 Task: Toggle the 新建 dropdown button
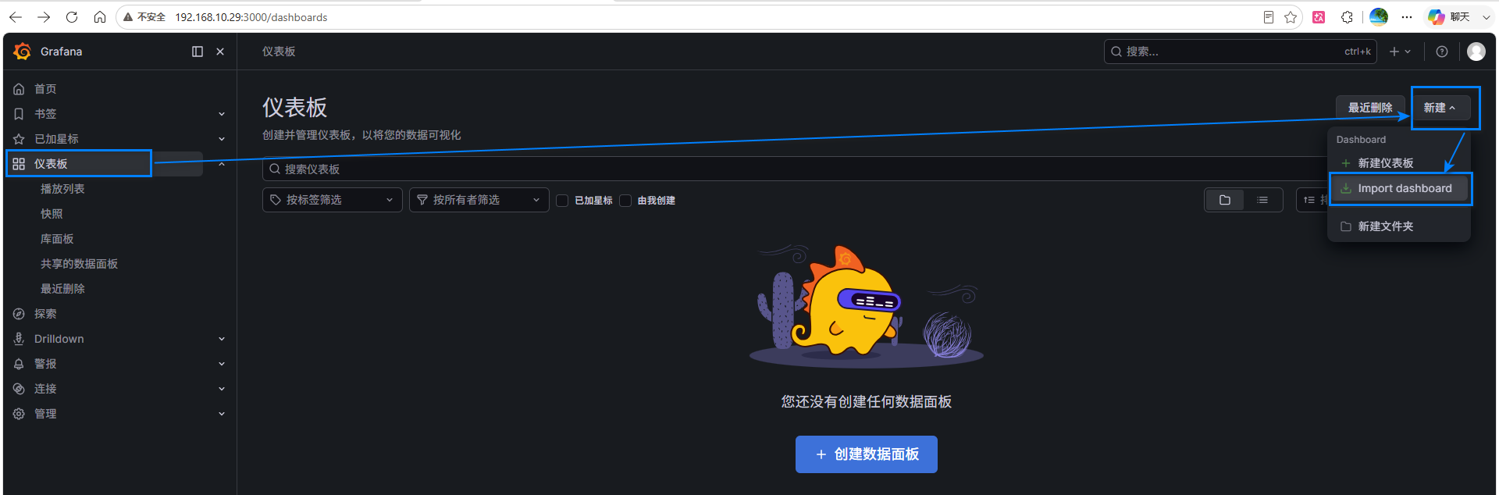point(1440,108)
